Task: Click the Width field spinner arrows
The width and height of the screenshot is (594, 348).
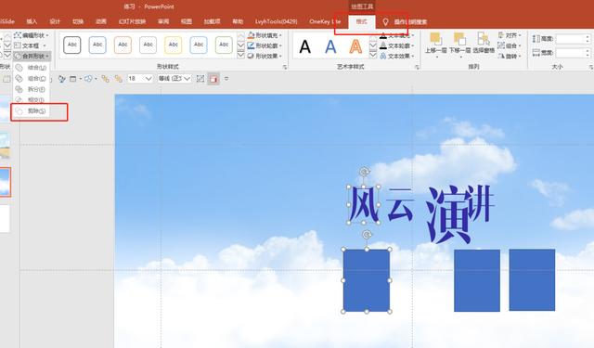Action: point(588,53)
